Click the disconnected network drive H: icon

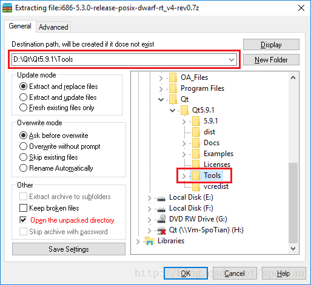162,231
